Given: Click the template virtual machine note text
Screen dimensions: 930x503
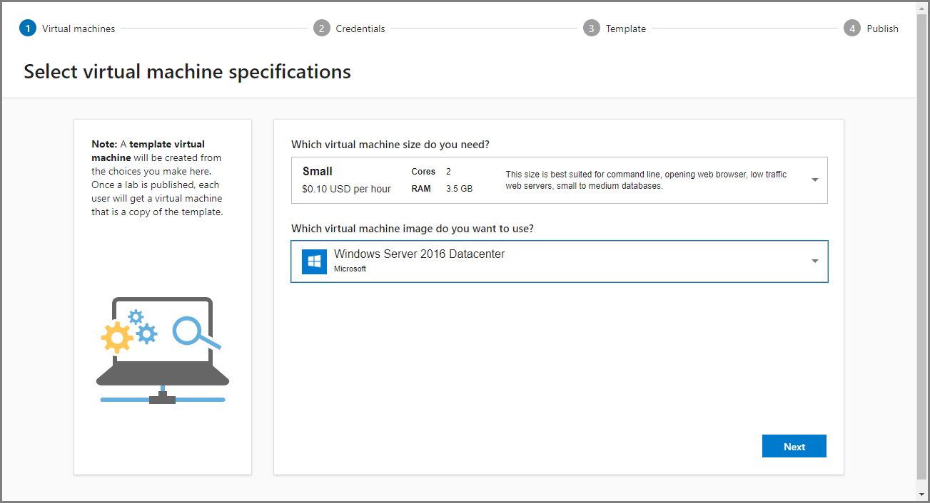Looking at the screenshot, I should pos(158,177).
